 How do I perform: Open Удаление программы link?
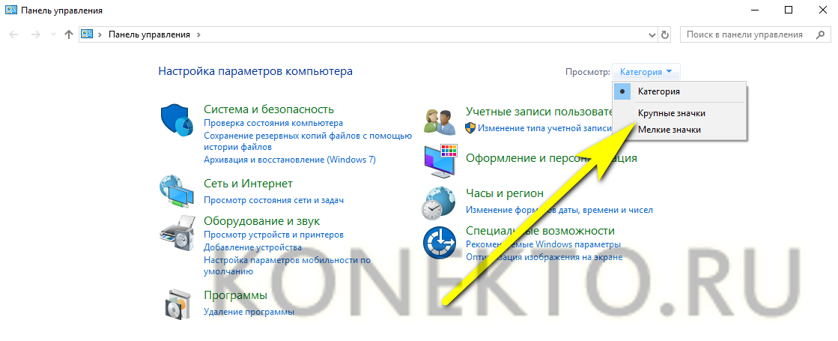[x=249, y=312]
